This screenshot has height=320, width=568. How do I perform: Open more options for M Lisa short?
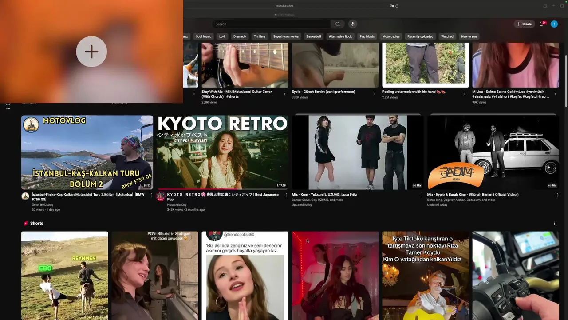point(555,93)
